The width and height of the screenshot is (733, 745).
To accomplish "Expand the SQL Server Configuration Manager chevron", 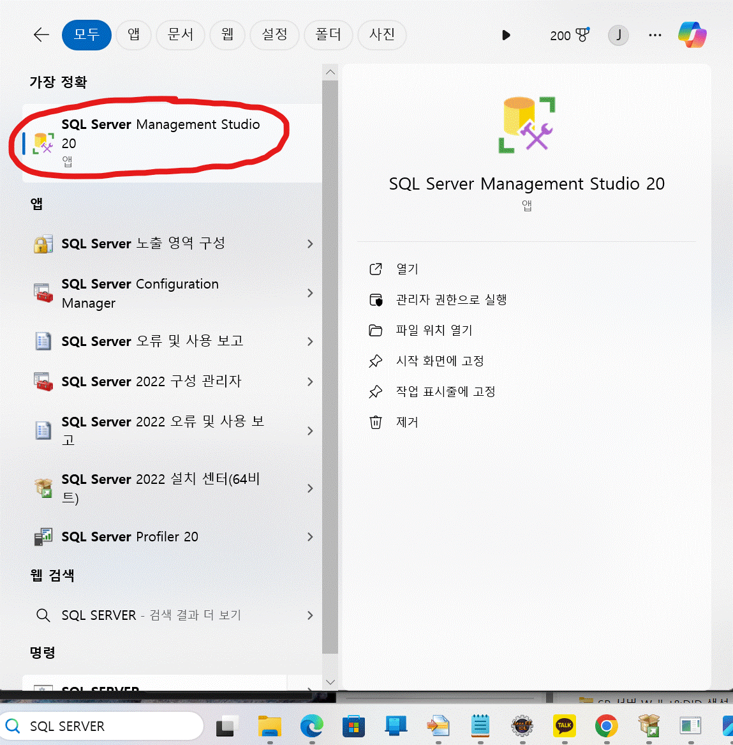I will click(310, 293).
